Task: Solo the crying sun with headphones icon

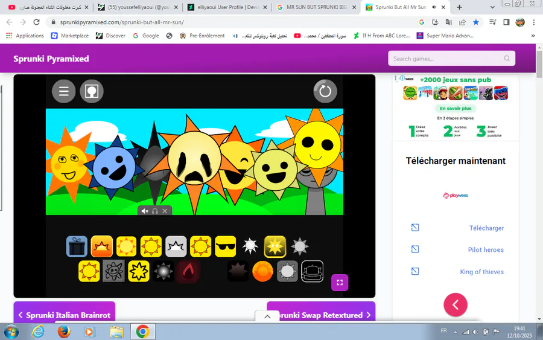Action: click(155, 211)
